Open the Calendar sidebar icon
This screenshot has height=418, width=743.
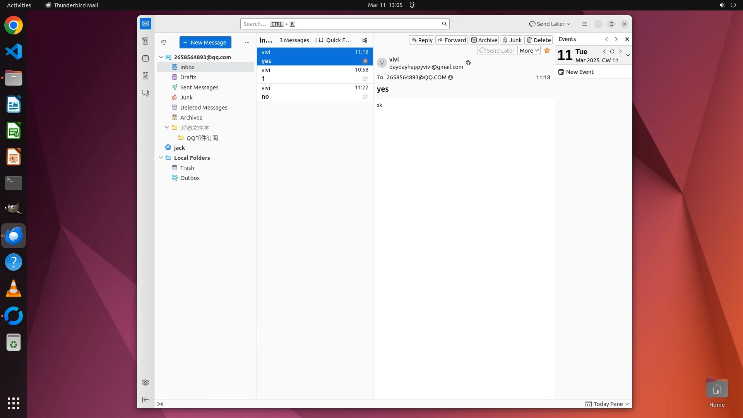(146, 58)
